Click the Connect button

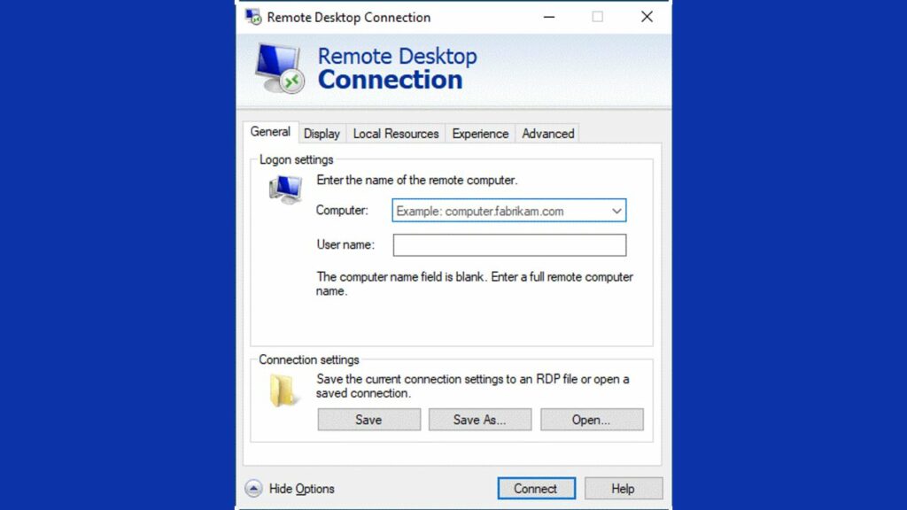point(536,489)
